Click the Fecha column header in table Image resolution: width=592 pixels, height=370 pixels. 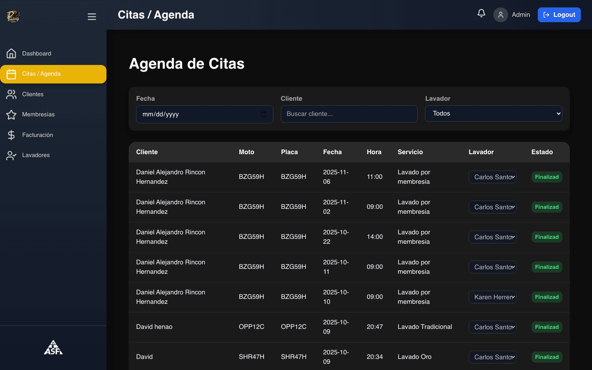(332, 152)
